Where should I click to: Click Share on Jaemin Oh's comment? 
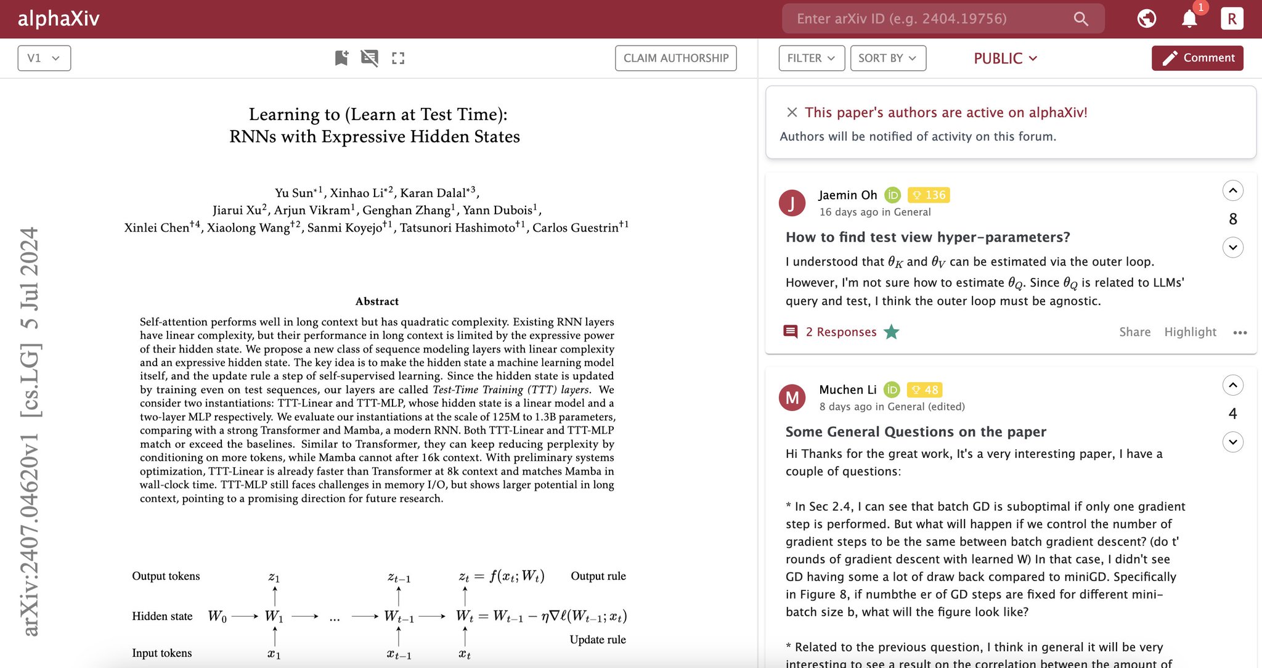point(1134,332)
